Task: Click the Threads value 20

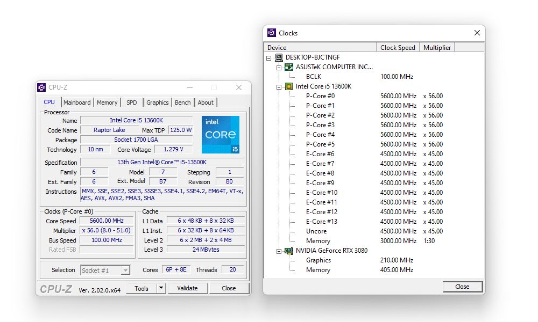Action: pos(233,269)
